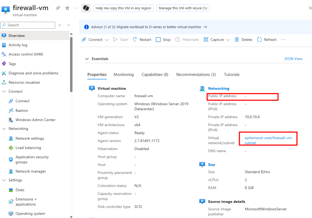Open the Recommendations (3) tab
Image resolution: width=312 pixels, height=218 pixels.
tap(196, 75)
